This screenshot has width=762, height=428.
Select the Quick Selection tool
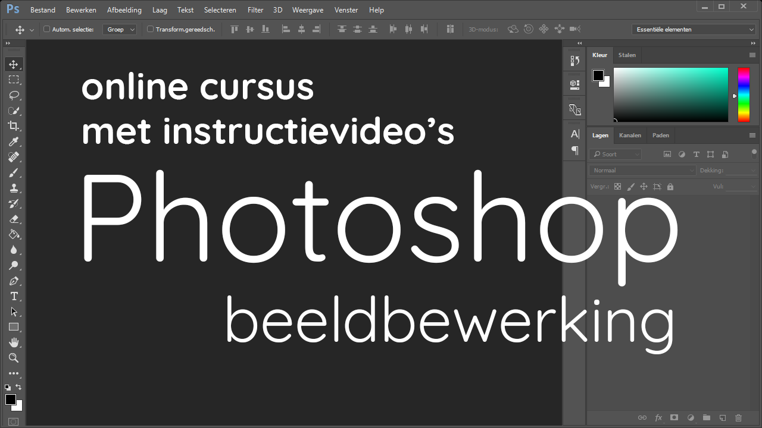(x=14, y=111)
